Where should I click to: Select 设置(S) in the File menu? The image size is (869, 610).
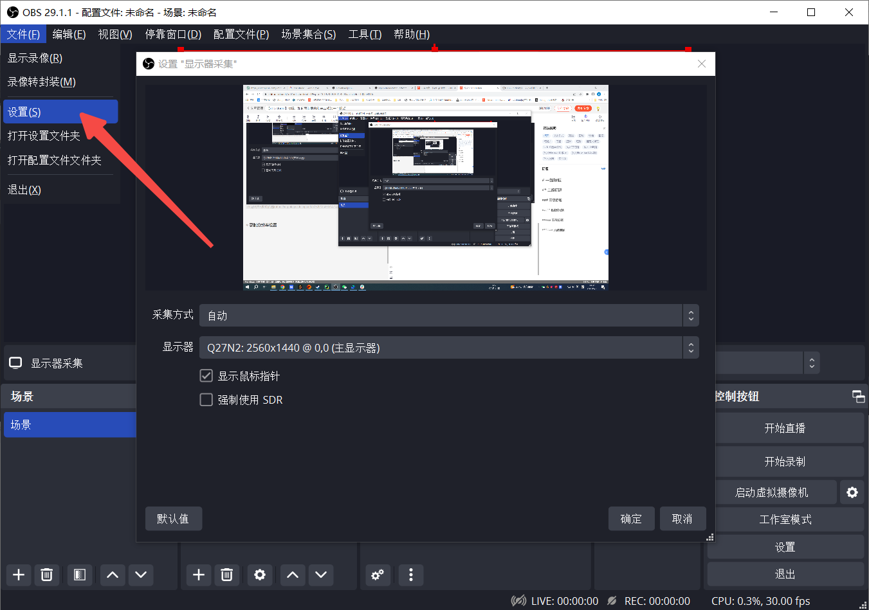pos(60,112)
